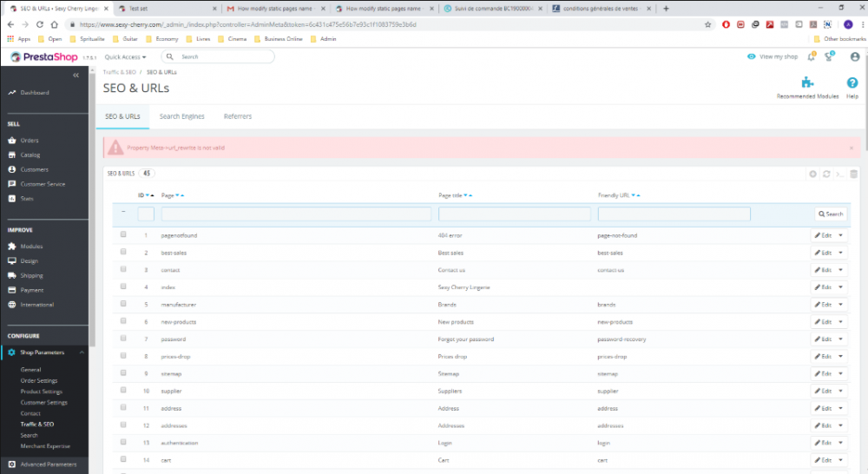The image size is (868, 474).
Task: Open the dropdown arrow beside Edit for cart
Action: coord(841,460)
